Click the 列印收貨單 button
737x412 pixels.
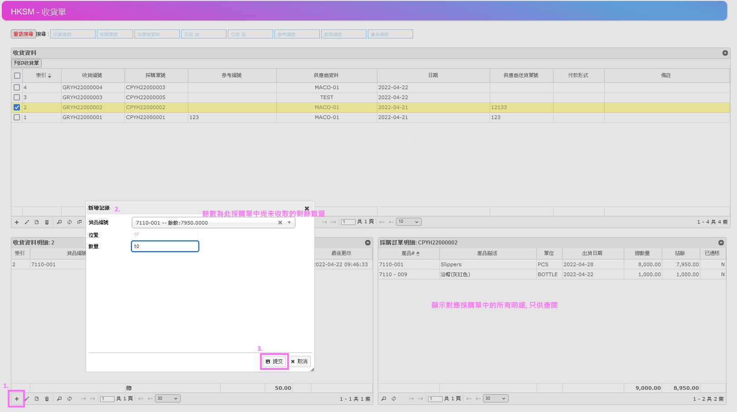[26, 63]
